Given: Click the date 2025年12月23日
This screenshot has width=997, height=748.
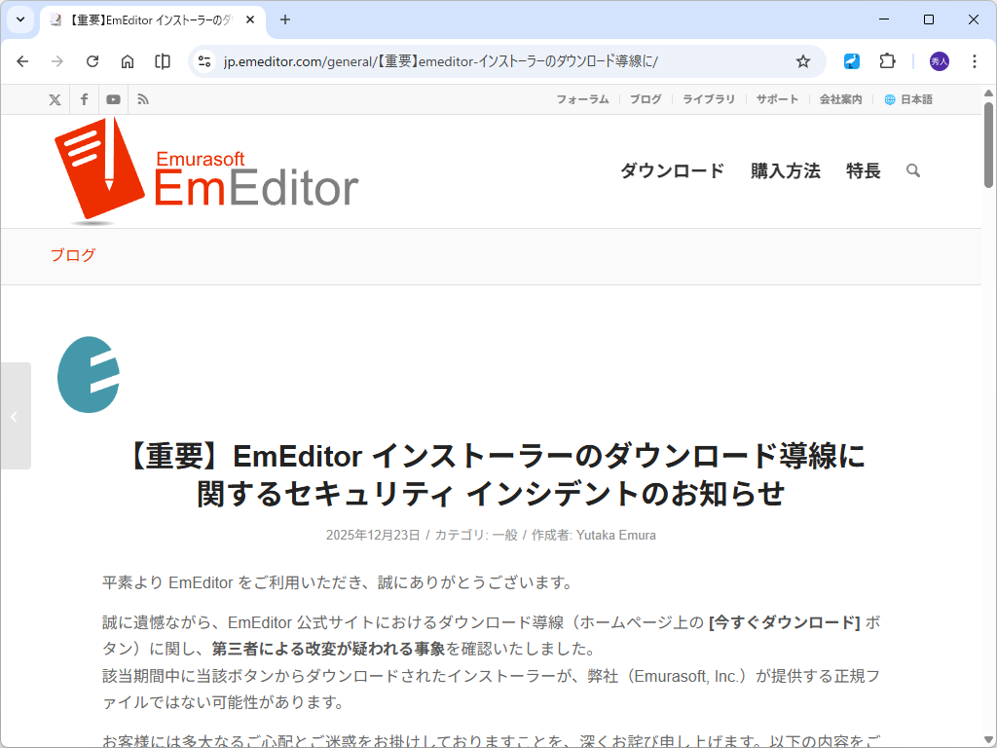Looking at the screenshot, I should (373, 535).
